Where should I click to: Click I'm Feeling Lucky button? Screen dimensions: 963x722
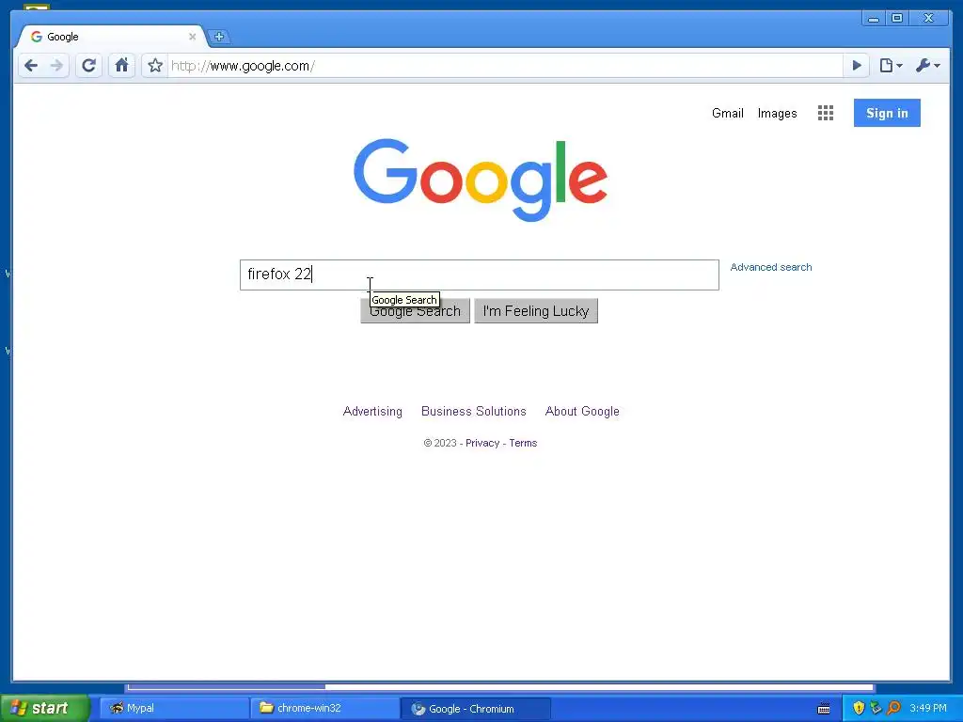(x=536, y=311)
